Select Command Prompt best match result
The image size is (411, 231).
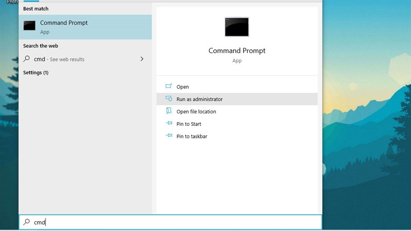coord(85,27)
